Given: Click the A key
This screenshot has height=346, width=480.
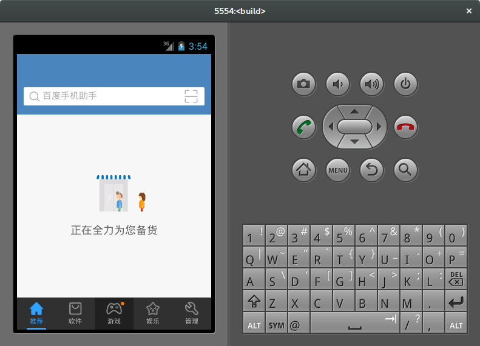Looking at the screenshot, I should [254, 279].
